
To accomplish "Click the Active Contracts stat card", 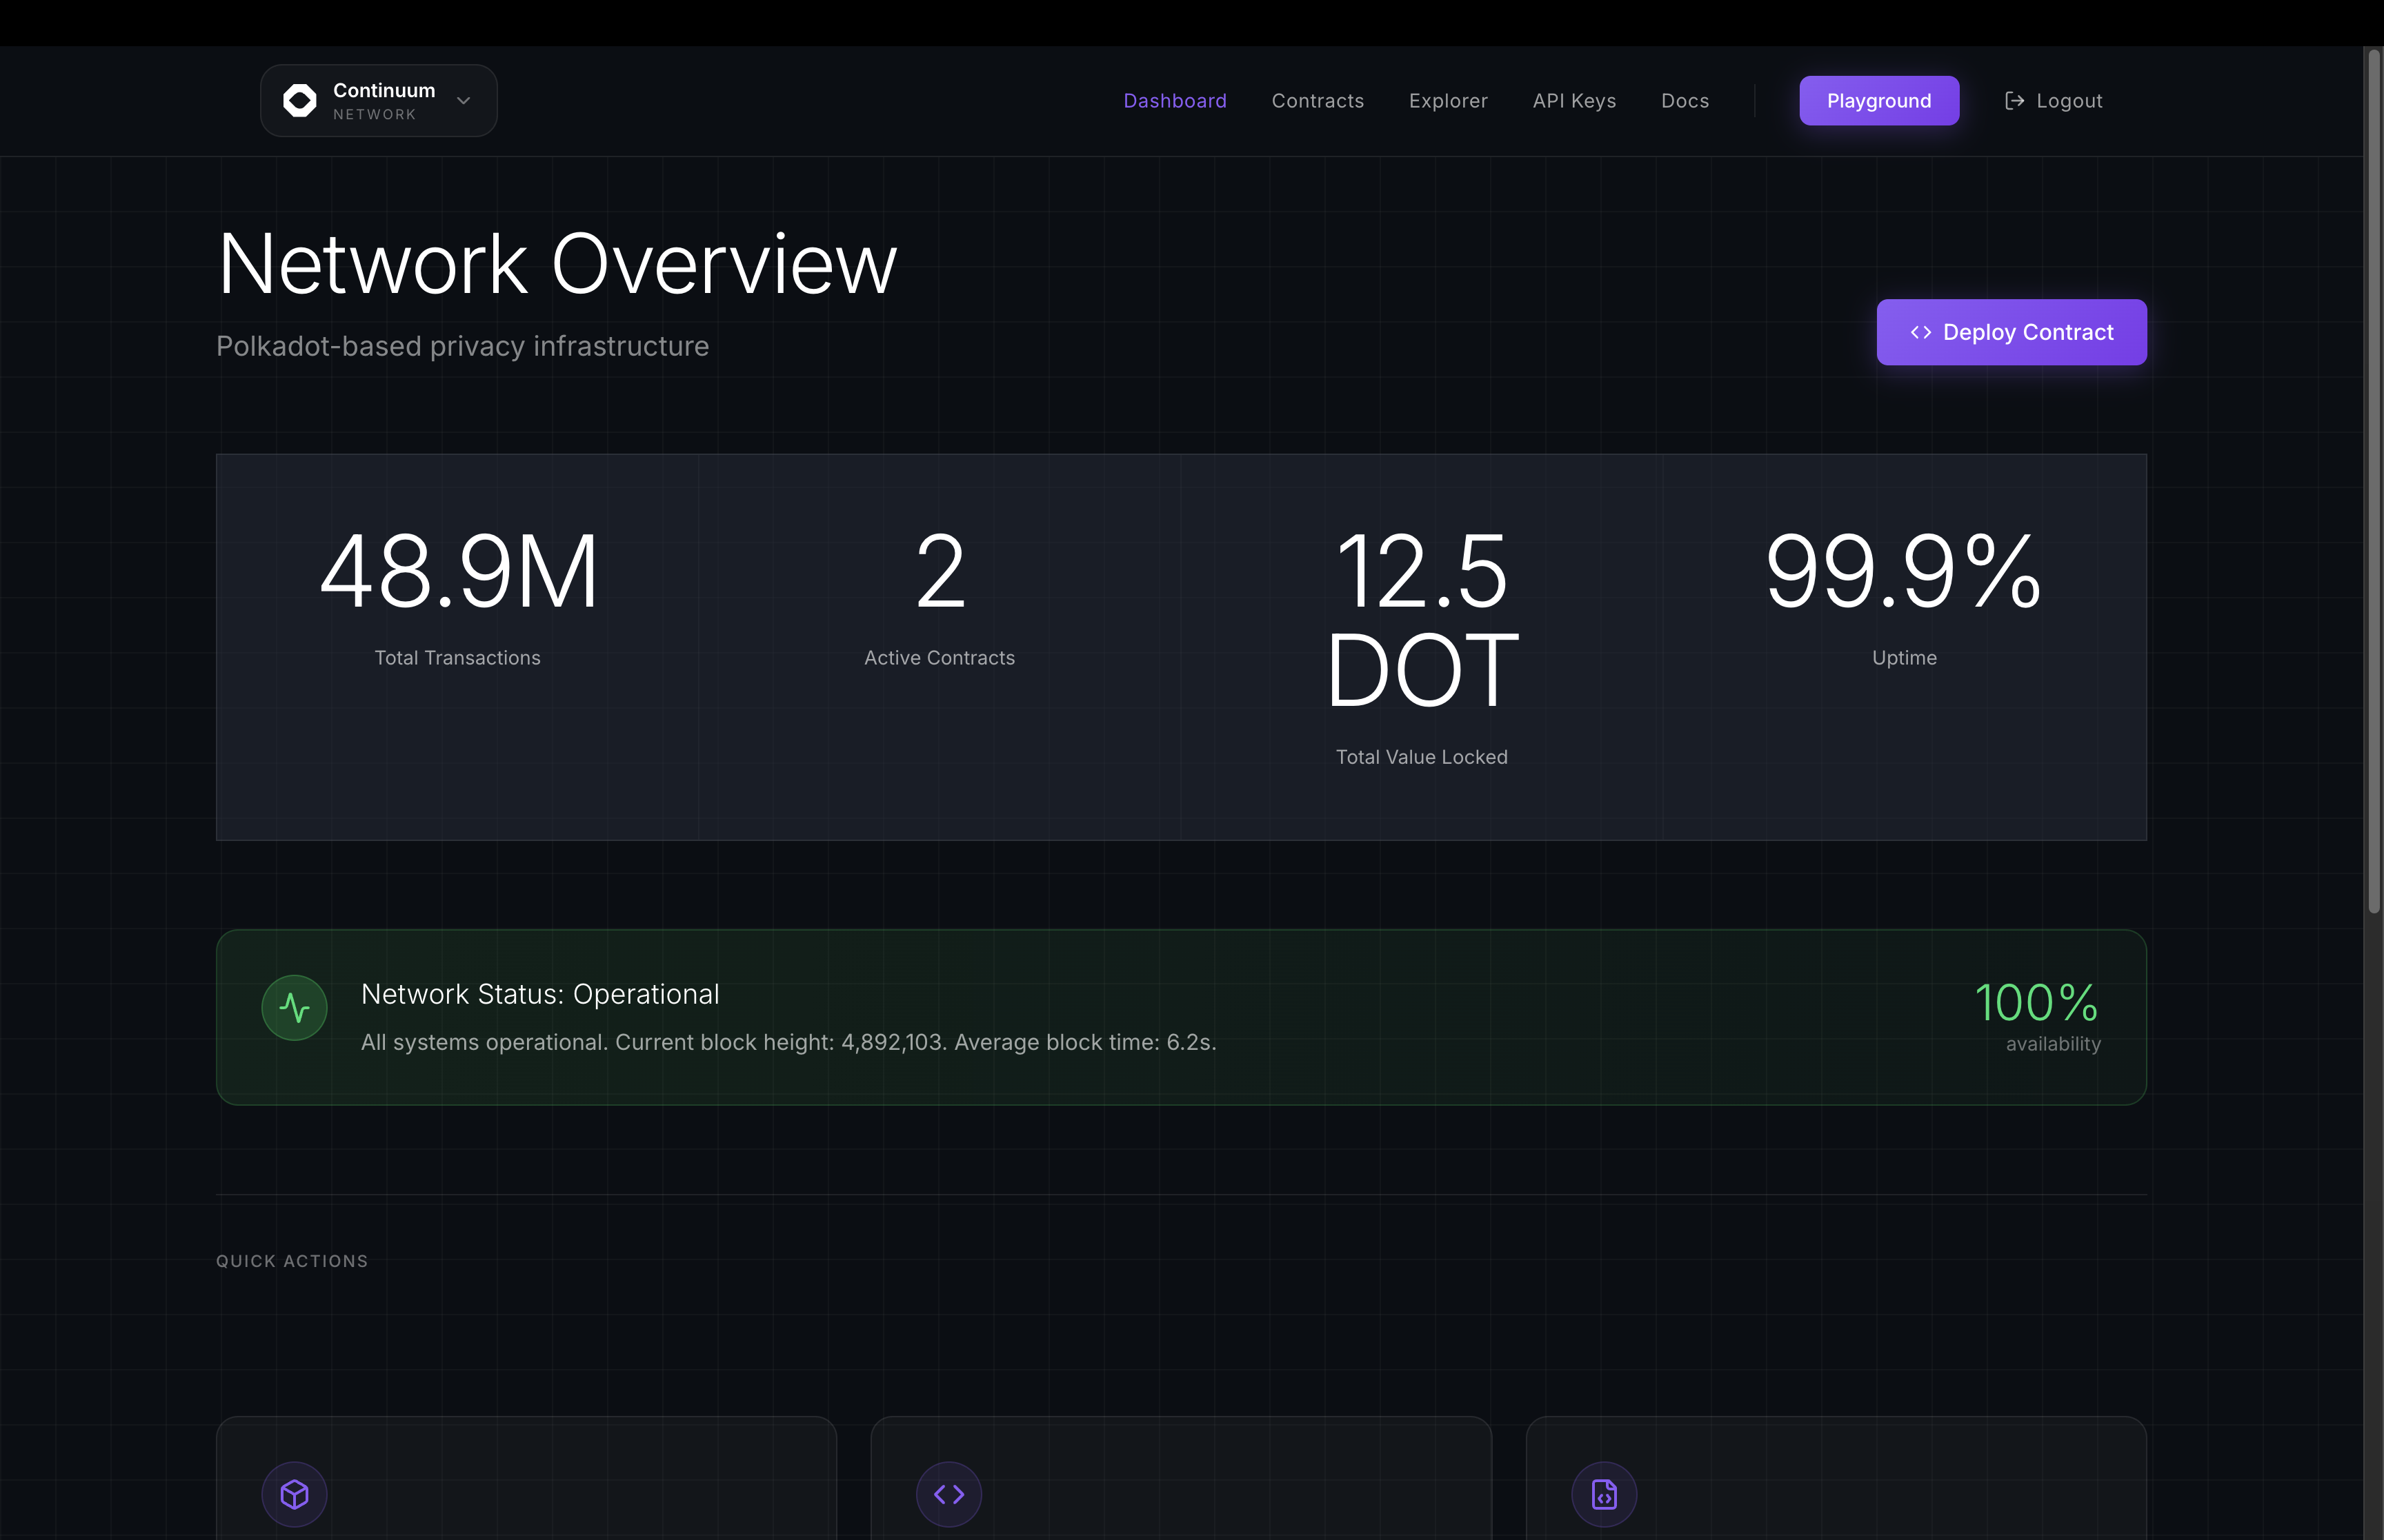I will [940, 646].
